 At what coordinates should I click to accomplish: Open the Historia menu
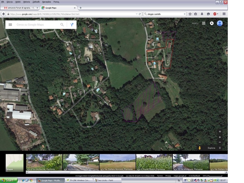pos(27,2)
